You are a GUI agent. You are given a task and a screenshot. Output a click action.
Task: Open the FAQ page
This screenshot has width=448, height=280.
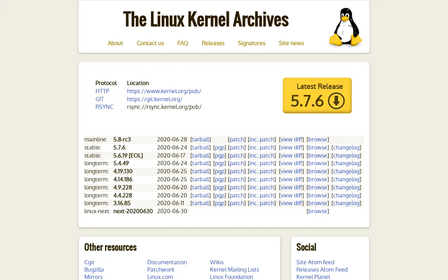click(183, 43)
